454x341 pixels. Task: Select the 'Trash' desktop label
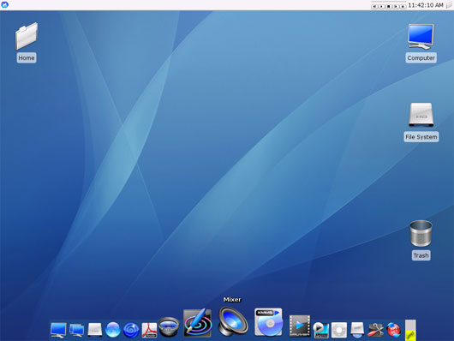(x=421, y=255)
